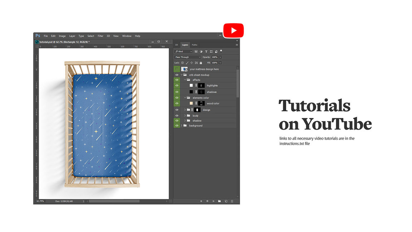Switch to the Paths tab
Screen dimensions: 412x232
pyautogui.click(x=195, y=45)
